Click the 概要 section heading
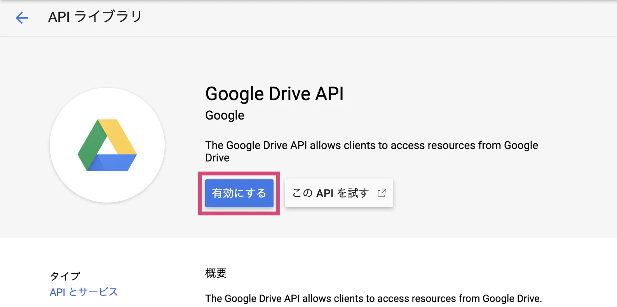The width and height of the screenshot is (617, 307). (x=216, y=273)
